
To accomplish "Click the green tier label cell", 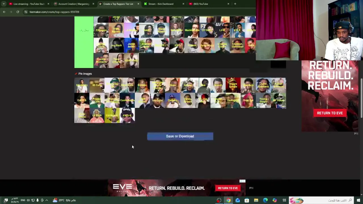I will 84,42.
